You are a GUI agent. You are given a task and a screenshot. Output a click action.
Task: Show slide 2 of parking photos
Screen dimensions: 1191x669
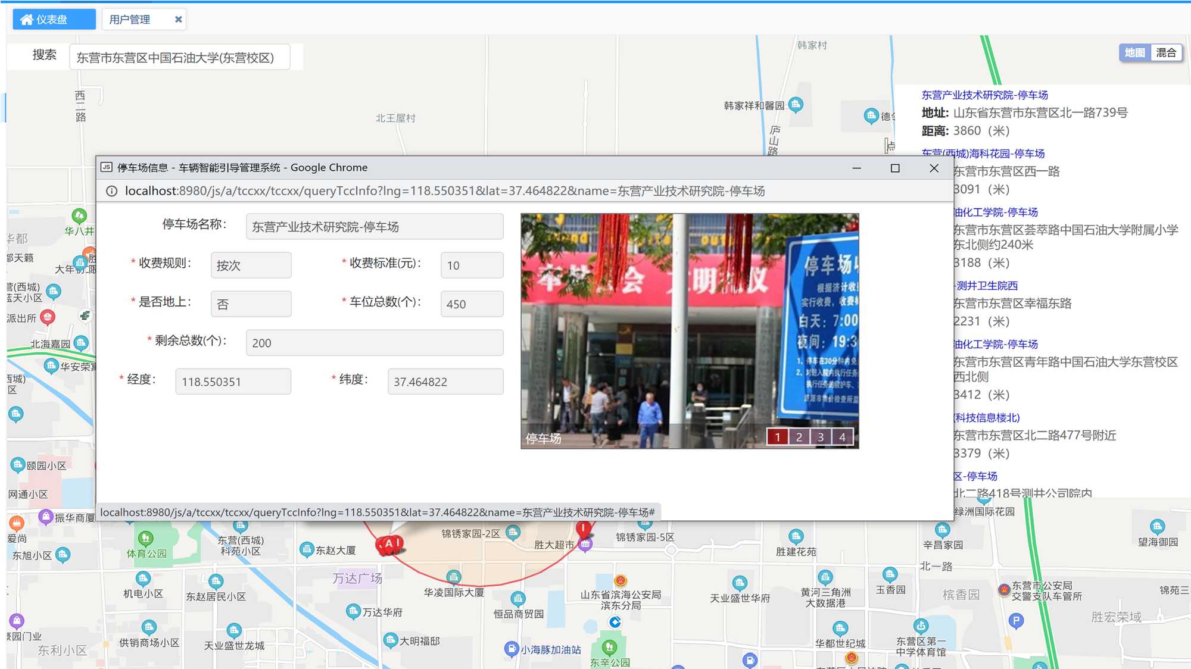pos(799,437)
